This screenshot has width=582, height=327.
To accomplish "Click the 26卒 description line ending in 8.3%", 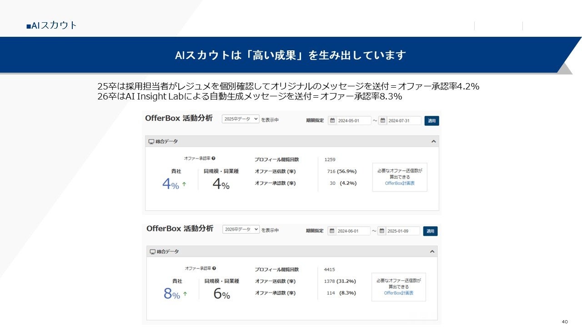I will coord(250,97).
